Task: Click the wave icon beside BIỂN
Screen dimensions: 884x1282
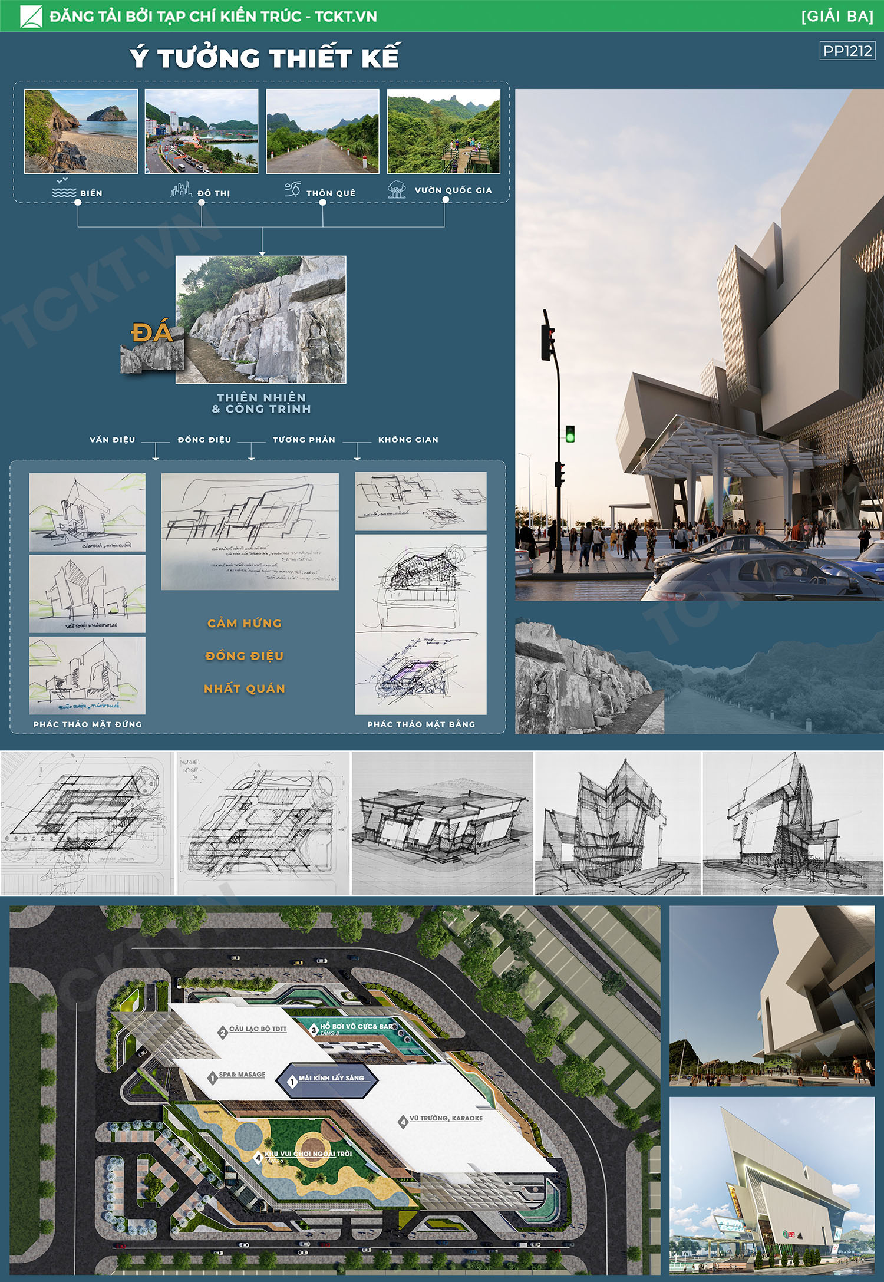Action: 64,190
